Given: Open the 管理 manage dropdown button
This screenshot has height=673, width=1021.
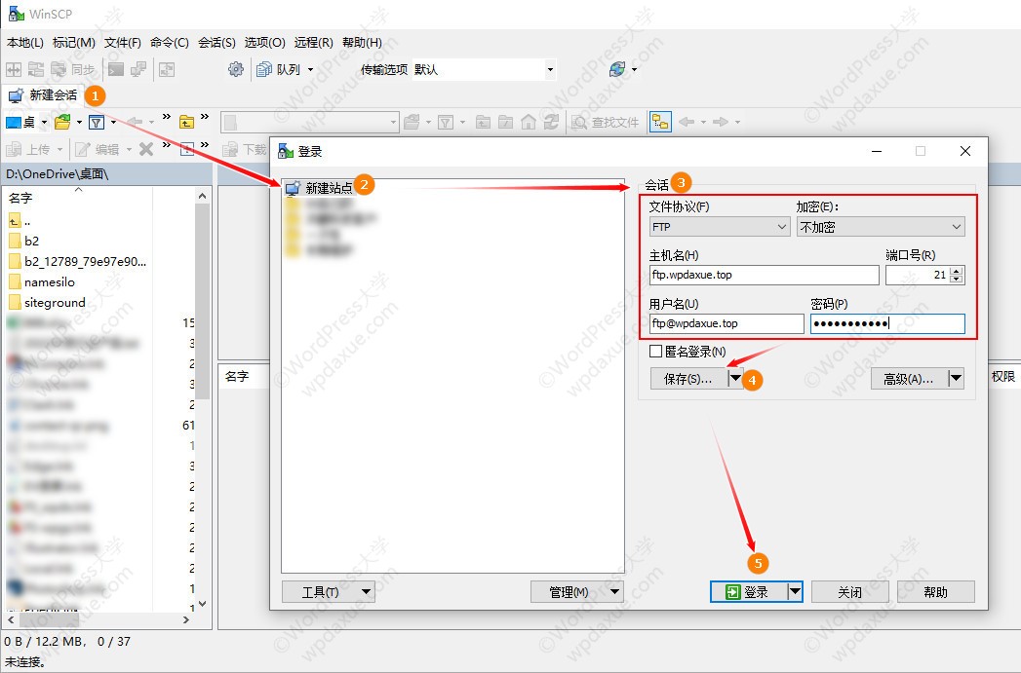Looking at the screenshot, I should click(x=577, y=592).
